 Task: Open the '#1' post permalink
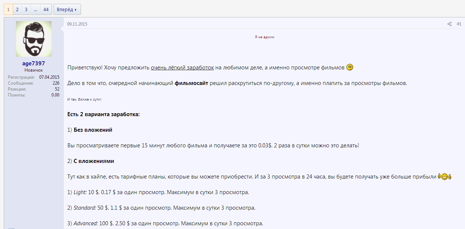coord(459,24)
